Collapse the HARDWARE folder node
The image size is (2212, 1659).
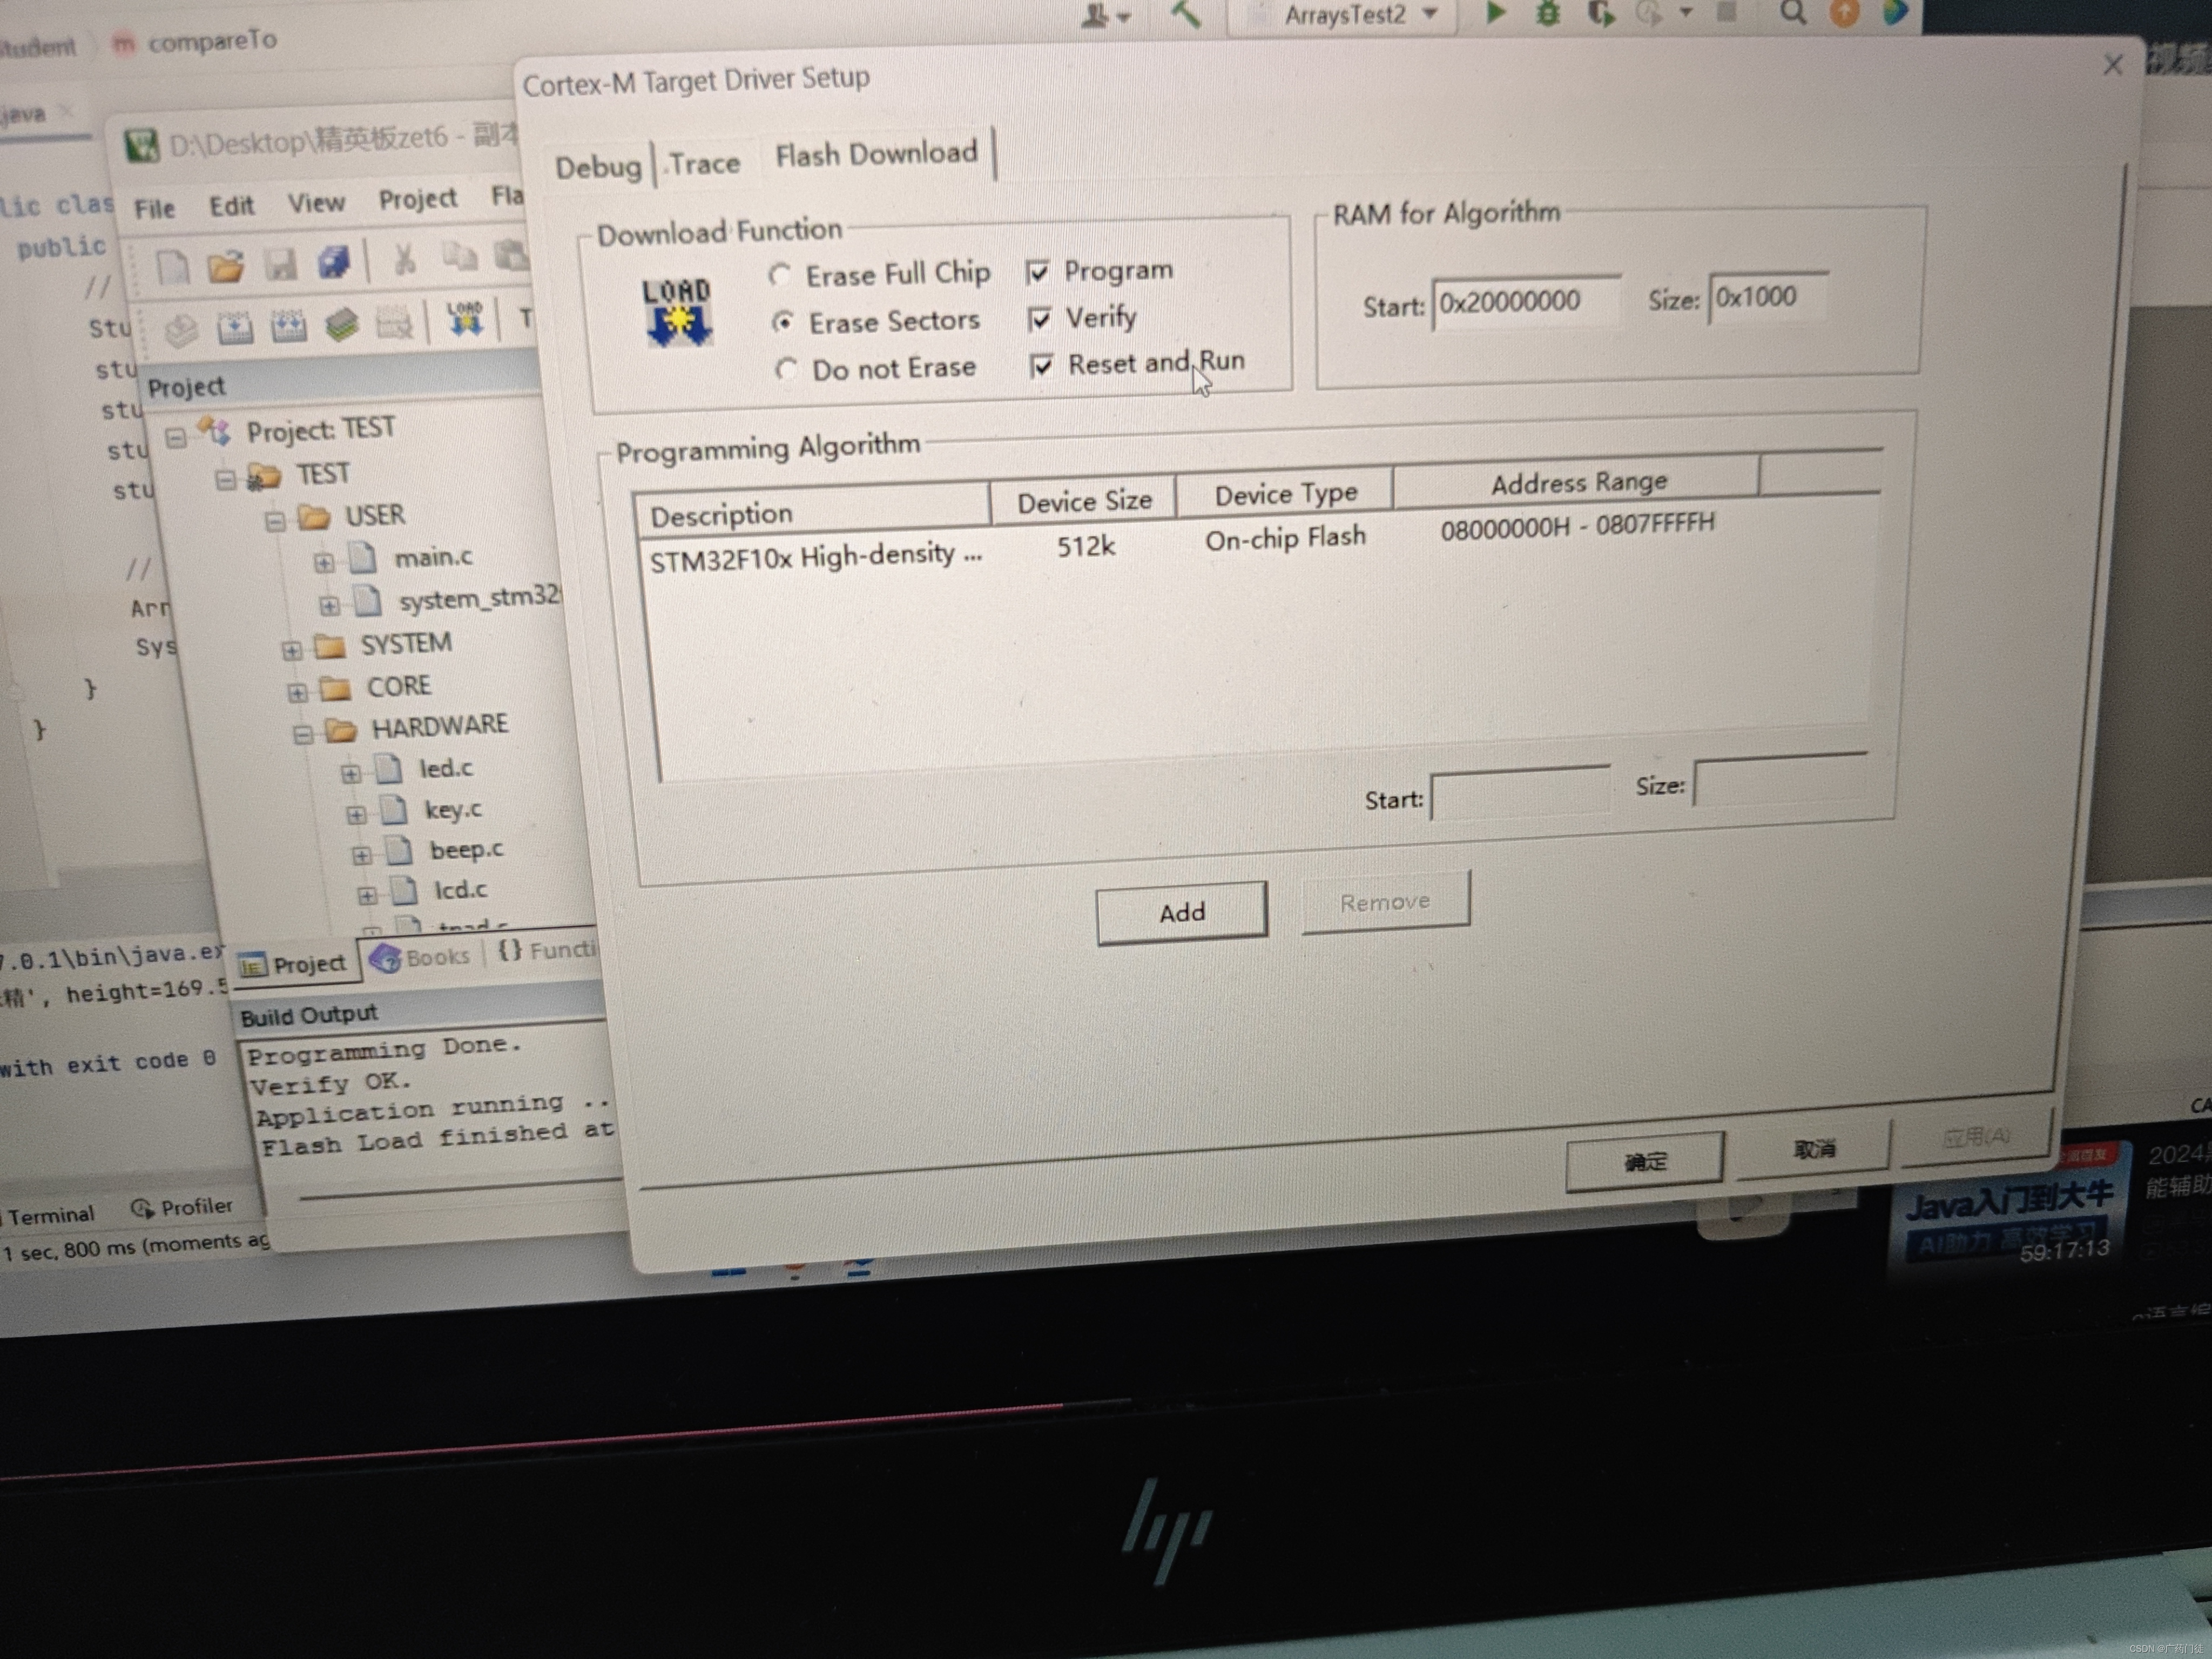click(302, 735)
